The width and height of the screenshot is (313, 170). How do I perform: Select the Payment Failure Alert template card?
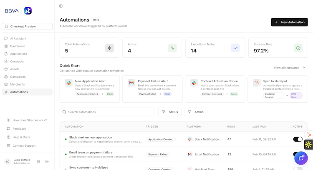click(152, 89)
